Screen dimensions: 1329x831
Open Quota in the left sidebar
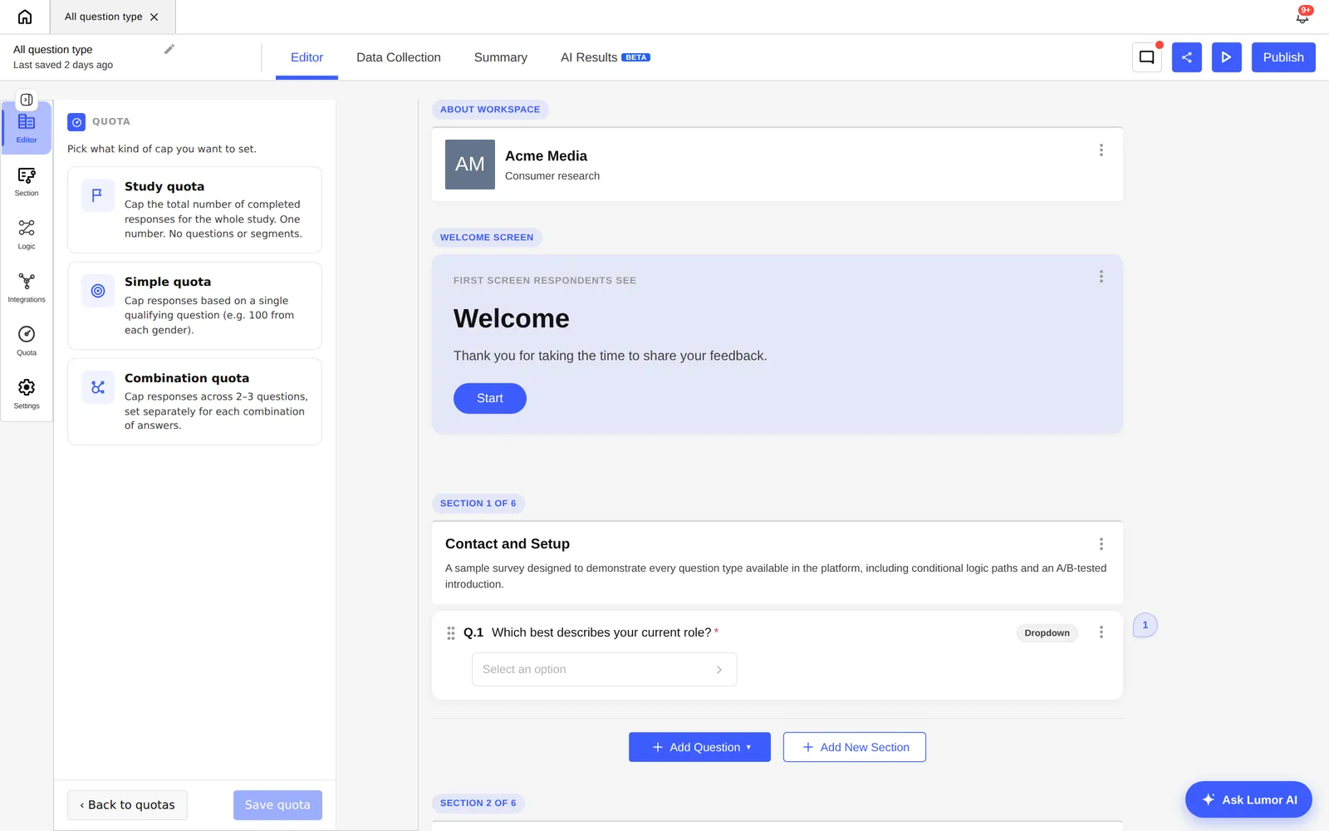coord(27,341)
